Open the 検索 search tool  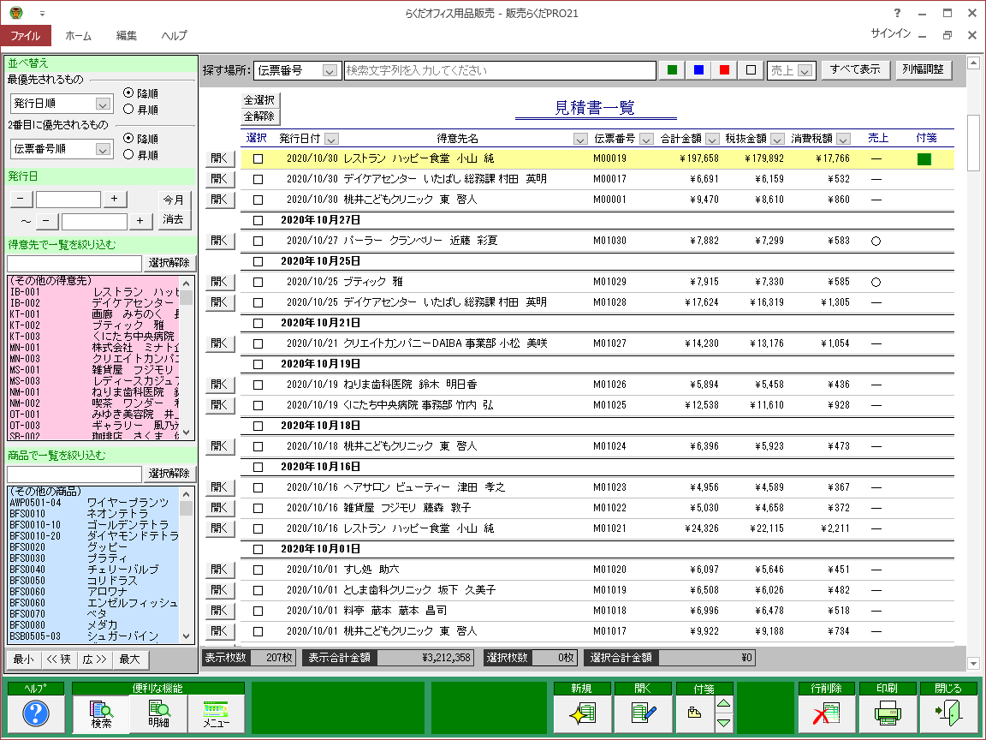tap(101, 713)
